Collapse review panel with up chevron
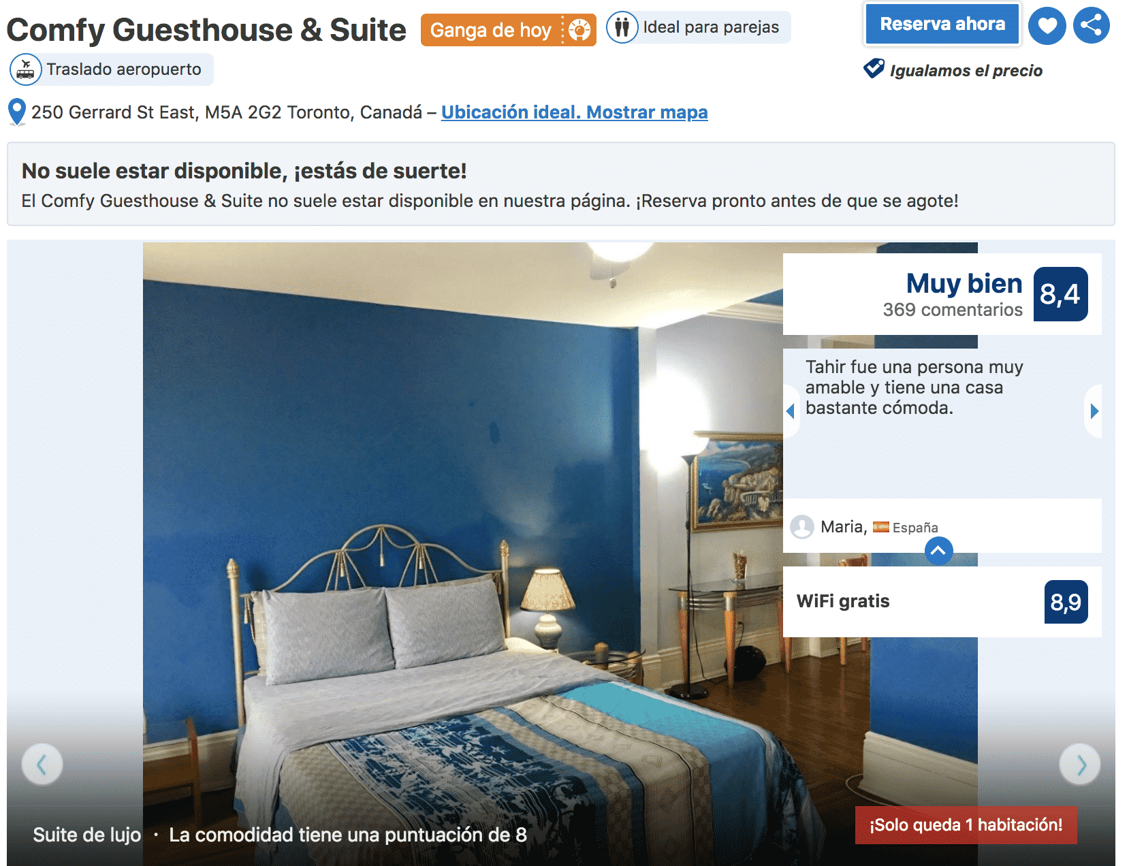 [938, 551]
